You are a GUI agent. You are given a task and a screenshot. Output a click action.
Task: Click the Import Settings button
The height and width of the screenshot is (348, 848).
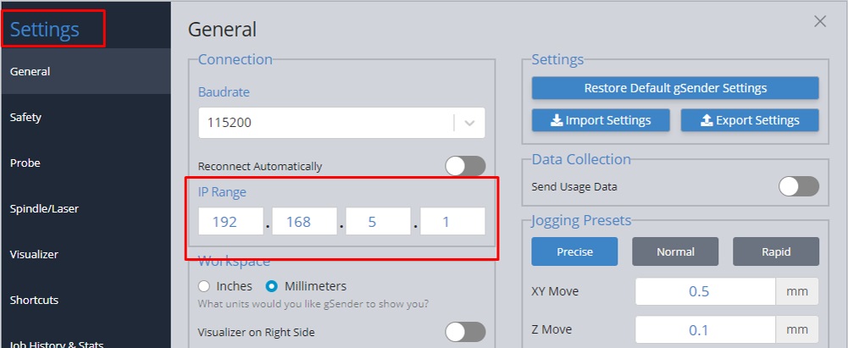(x=600, y=120)
